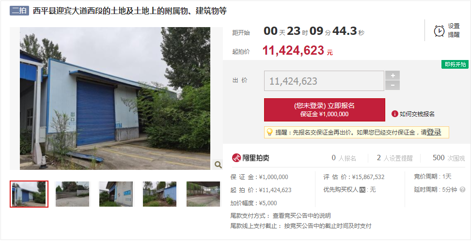Increase bid with the plus button
The height and width of the screenshot is (241, 471).
pos(392,75)
